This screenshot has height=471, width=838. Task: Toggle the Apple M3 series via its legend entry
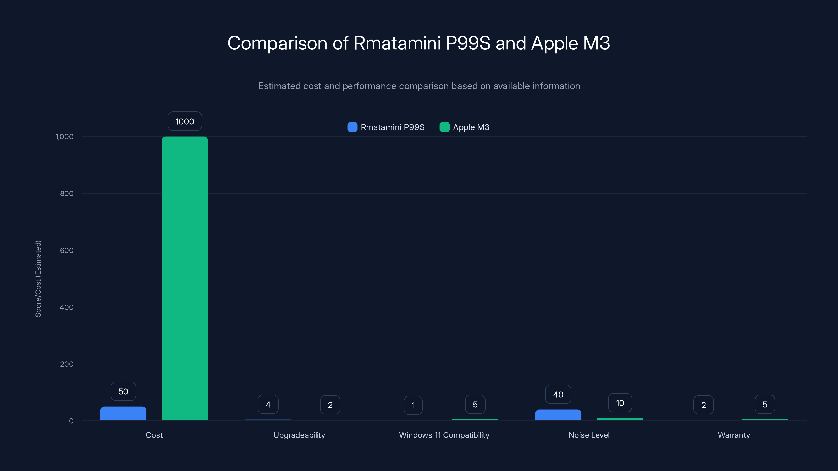click(x=464, y=127)
